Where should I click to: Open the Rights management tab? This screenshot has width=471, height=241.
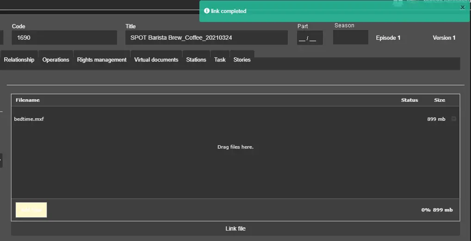coord(101,60)
